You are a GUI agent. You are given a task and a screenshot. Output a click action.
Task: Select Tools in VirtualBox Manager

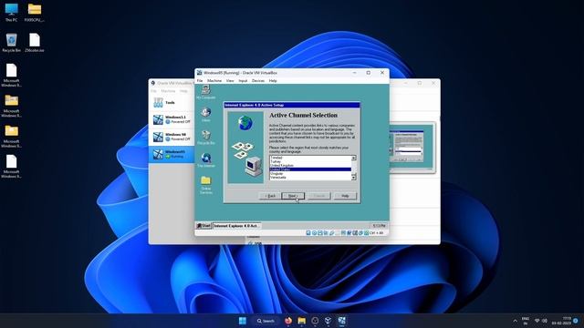172,102
